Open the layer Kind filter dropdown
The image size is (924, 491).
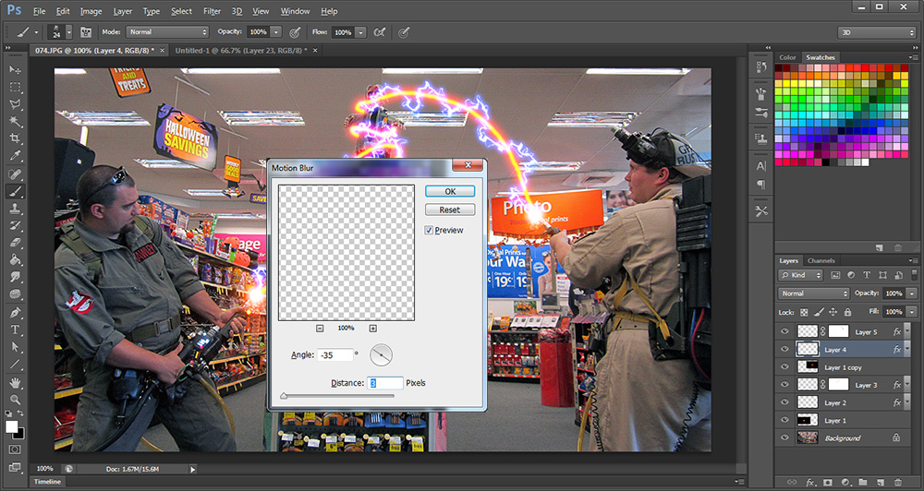coord(800,275)
